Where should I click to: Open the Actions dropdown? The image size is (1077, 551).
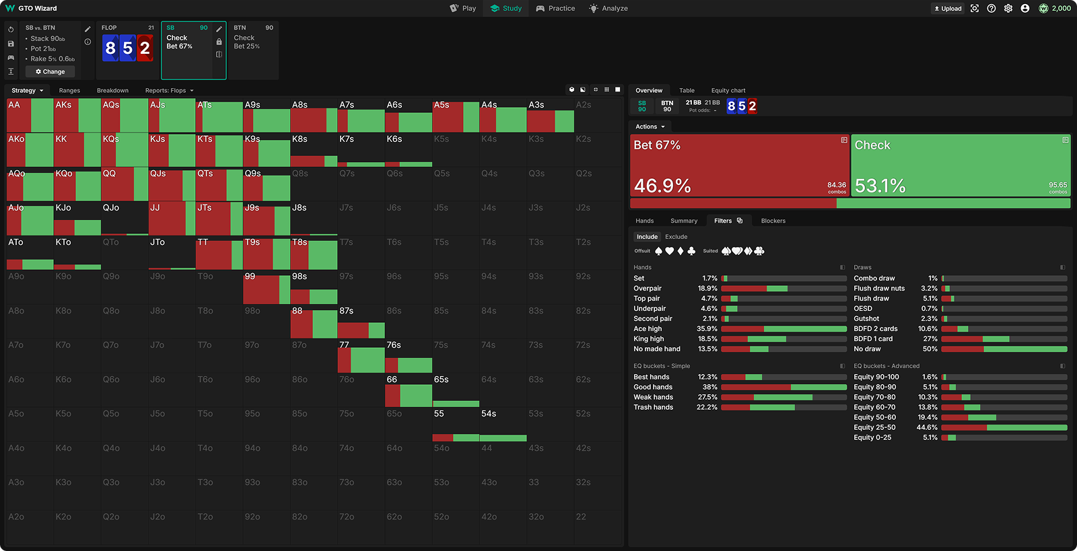[x=650, y=126]
